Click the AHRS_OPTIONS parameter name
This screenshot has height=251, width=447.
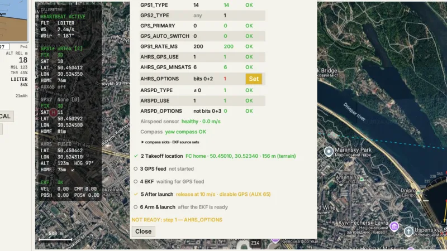(x=159, y=79)
